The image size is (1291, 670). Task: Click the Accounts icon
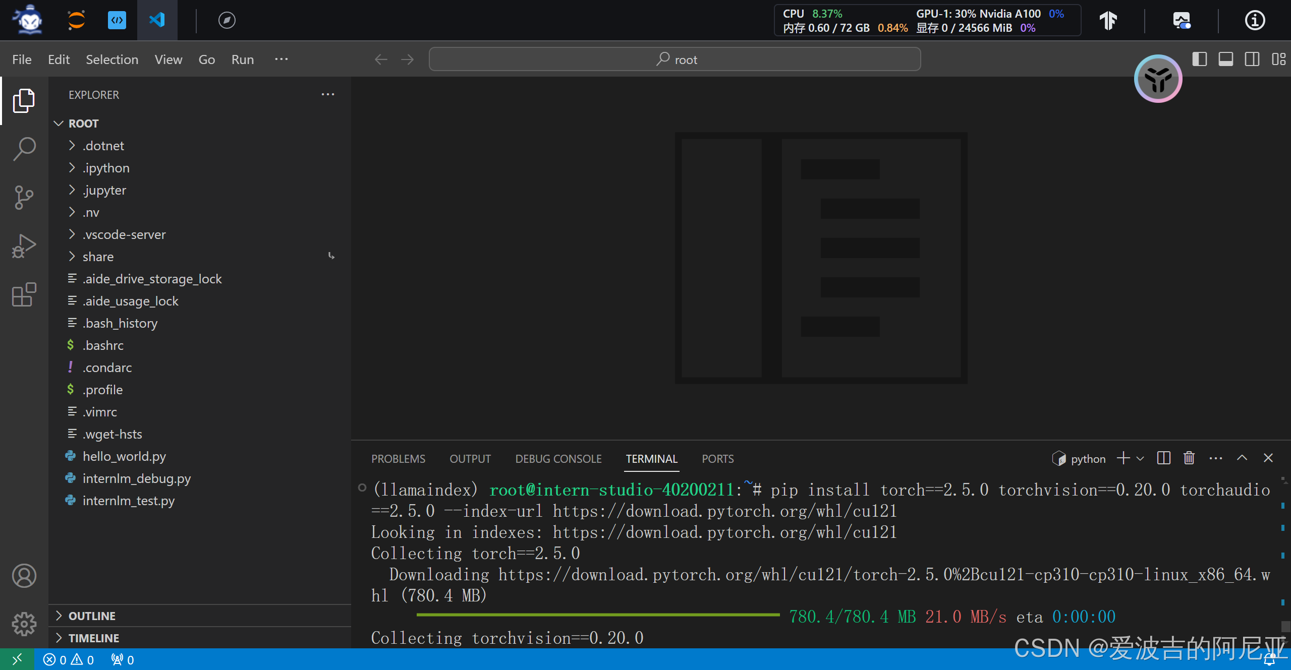(x=24, y=576)
